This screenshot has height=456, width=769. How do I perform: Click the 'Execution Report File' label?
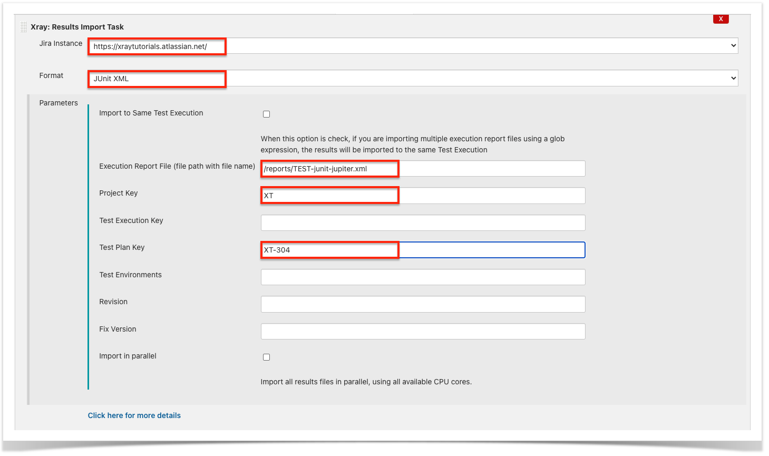click(x=177, y=166)
